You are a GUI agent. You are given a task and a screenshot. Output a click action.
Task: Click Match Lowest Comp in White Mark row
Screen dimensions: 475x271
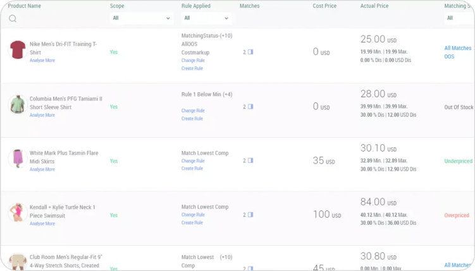click(205, 153)
